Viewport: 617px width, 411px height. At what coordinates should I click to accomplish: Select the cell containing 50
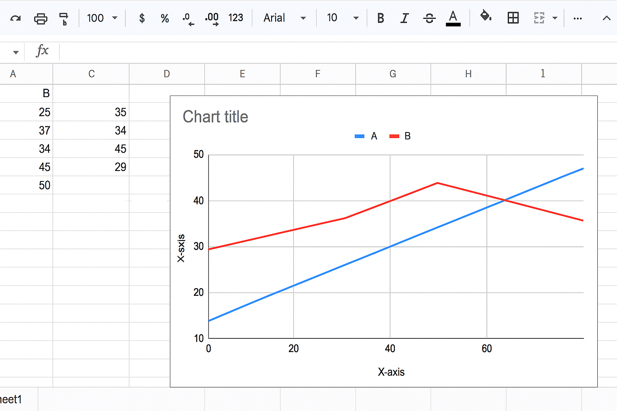pyautogui.click(x=26, y=185)
